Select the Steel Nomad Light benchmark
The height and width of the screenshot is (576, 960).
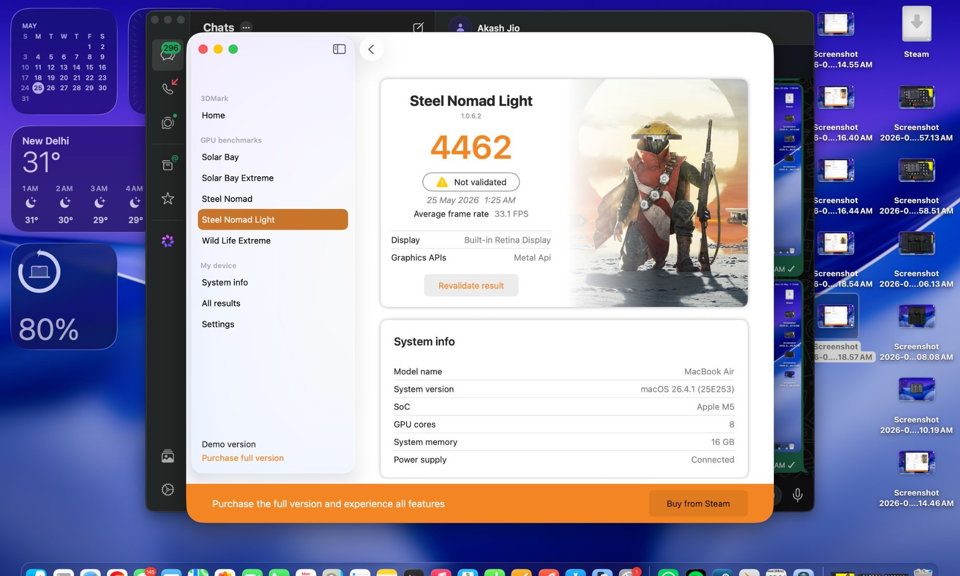[273, 219]
